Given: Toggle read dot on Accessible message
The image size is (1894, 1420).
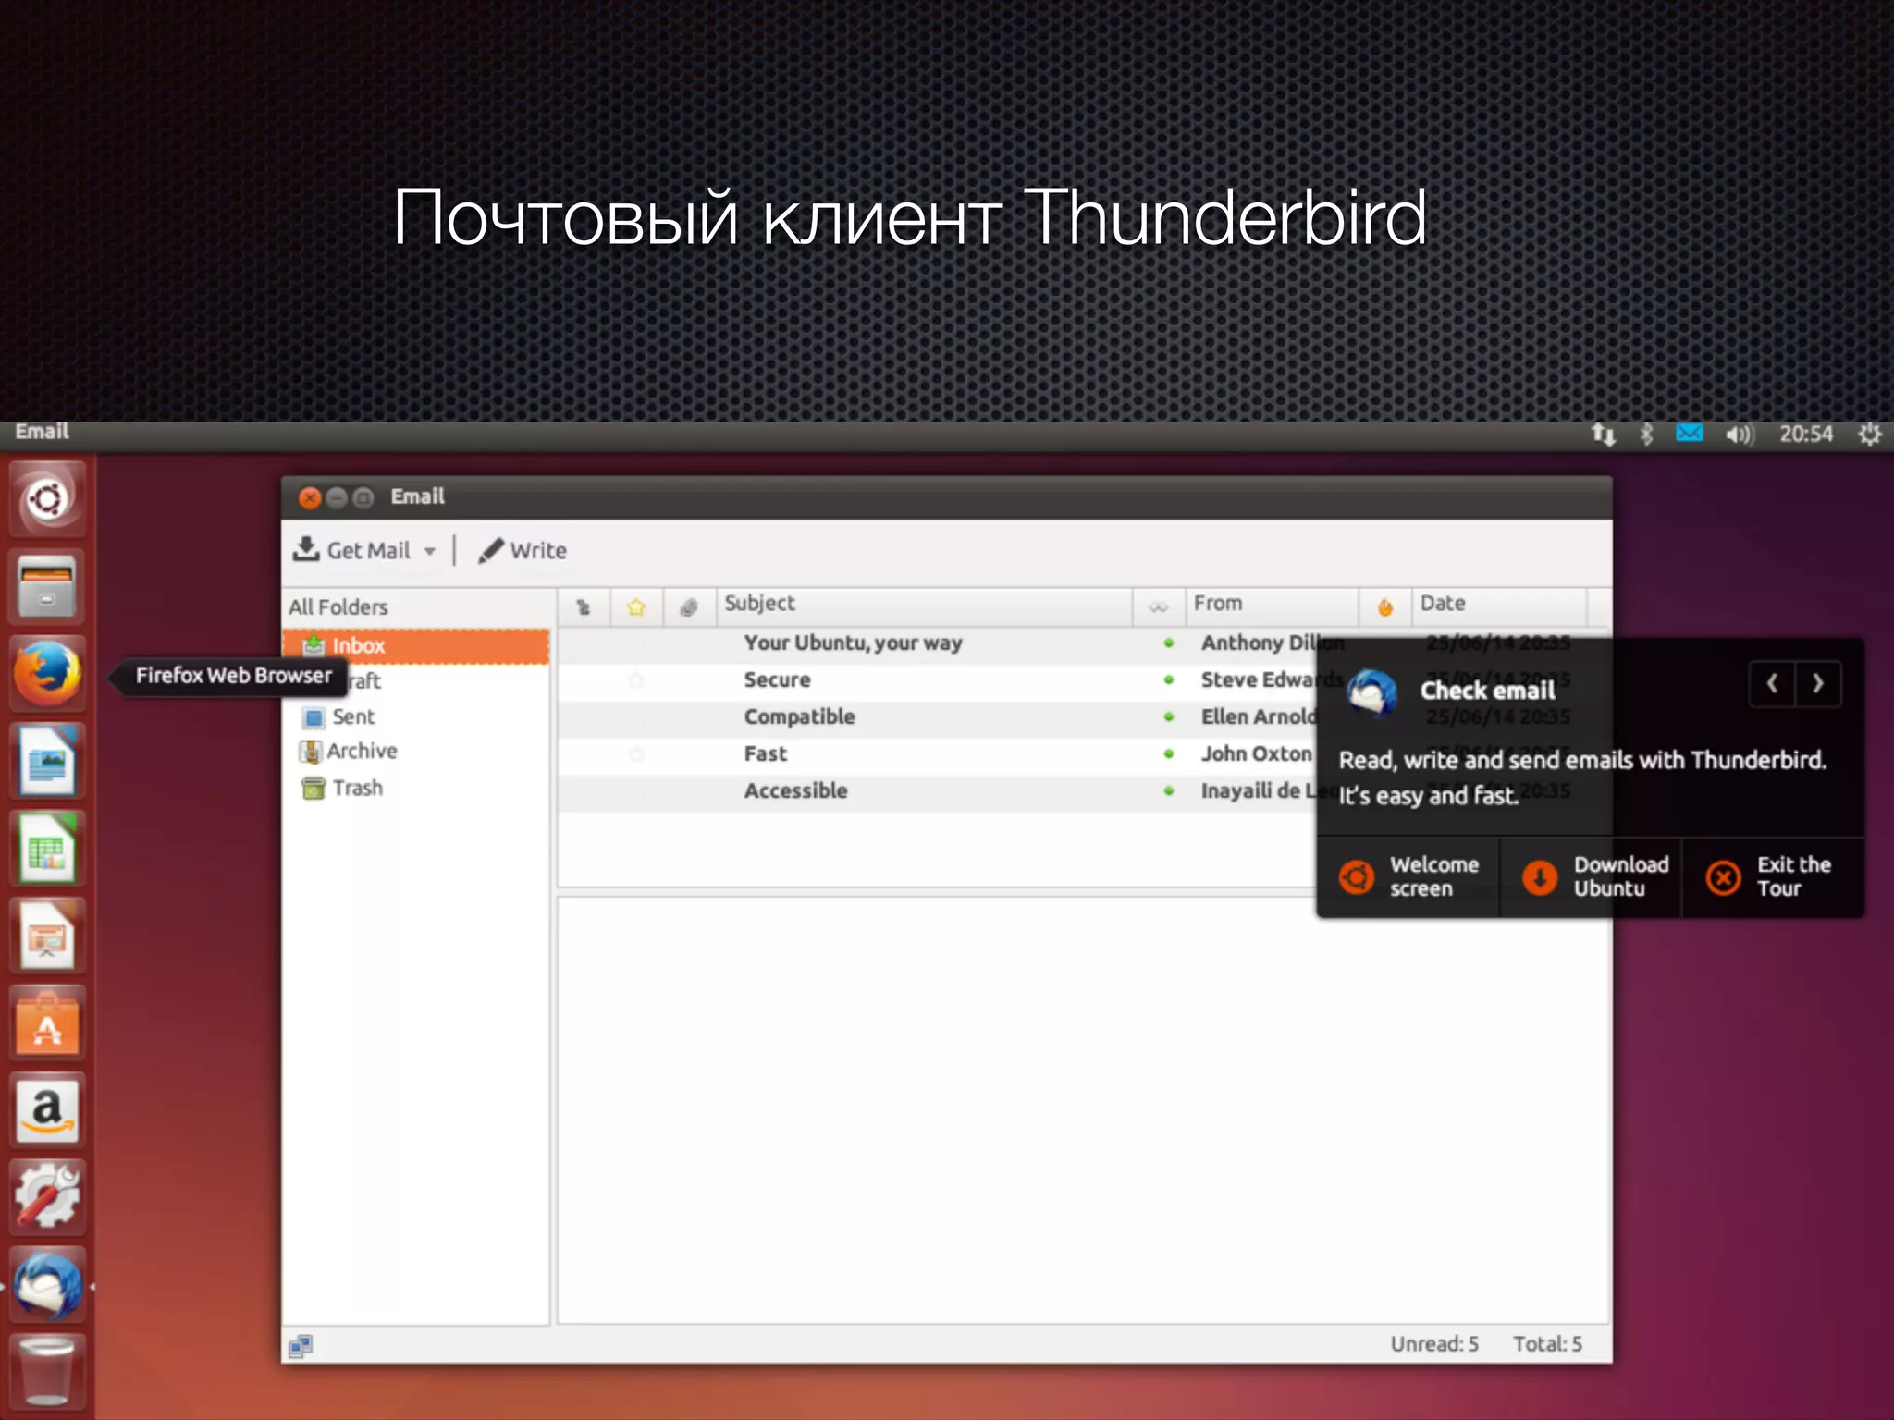Looking at the screenshot, I should coord(1169,790).
